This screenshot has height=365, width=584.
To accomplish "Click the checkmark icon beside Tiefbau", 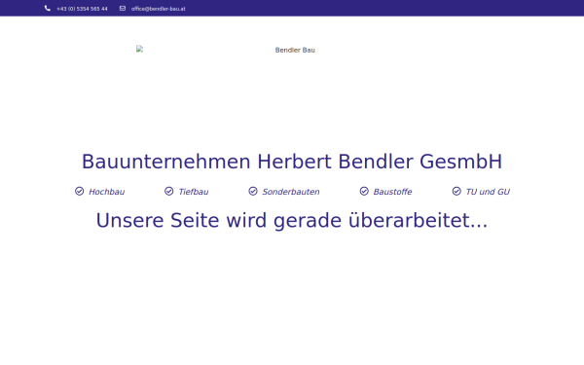I will [168, 191].
